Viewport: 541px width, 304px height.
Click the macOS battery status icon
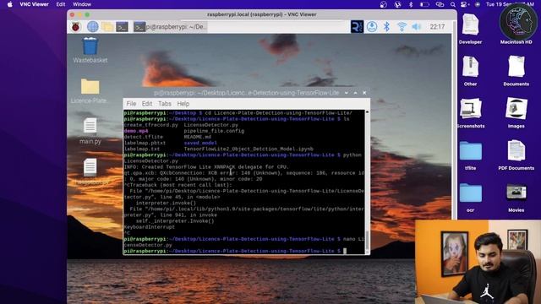(x=424, y=4)
